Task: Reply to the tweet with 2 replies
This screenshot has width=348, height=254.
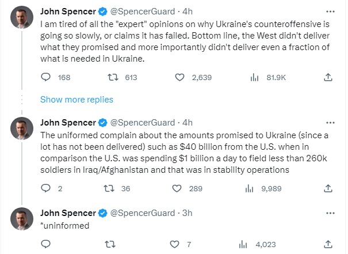Action: (47, 188)
